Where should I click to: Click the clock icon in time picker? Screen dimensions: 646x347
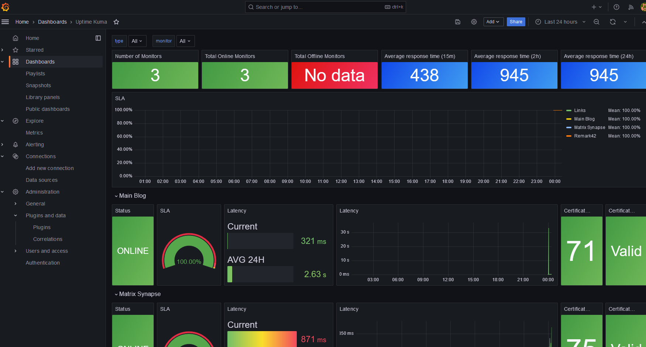click(x=538, y=22)
